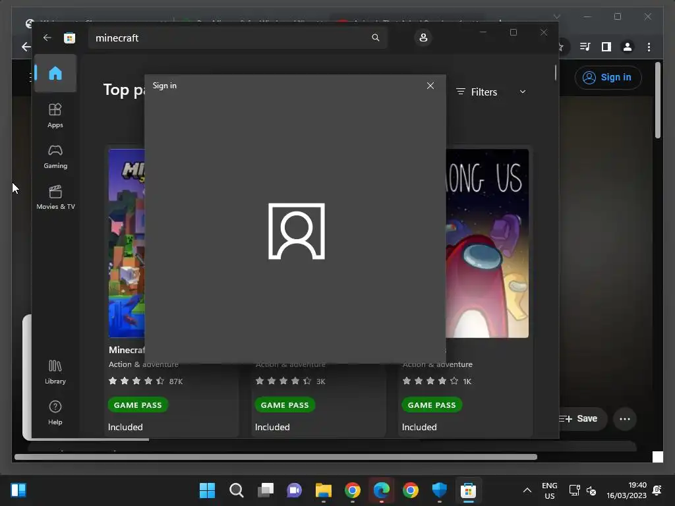
Task: Open taskbar Search
Action: tap(237, 490)
